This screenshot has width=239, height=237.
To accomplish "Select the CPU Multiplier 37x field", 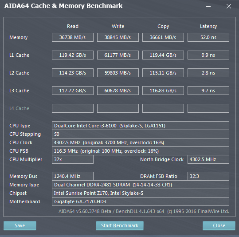I will click(73, 159).
